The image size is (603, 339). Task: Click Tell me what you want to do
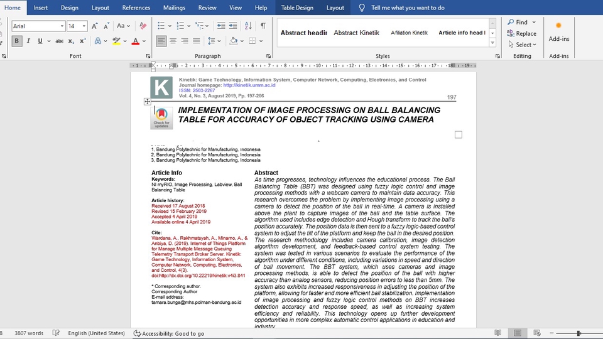(408, 8)
